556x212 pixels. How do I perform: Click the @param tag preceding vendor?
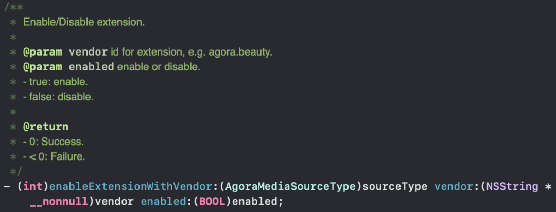(x=43, y=52)
